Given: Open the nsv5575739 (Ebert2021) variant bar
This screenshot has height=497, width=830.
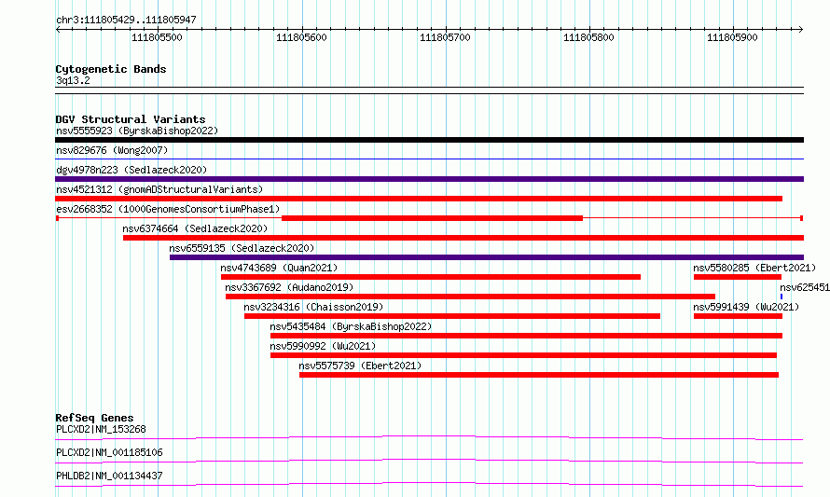Looking at the screenshot, I should [539, 375].
